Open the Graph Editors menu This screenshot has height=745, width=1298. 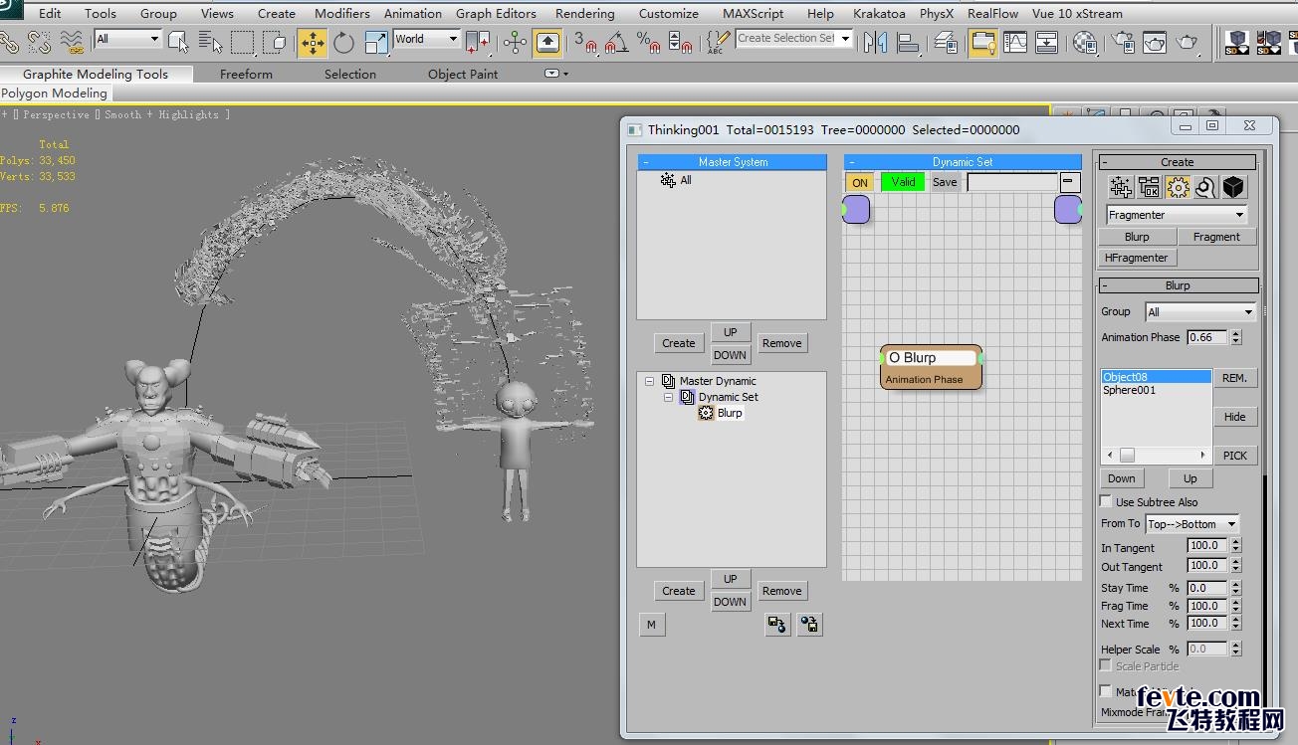click(496, 13)
